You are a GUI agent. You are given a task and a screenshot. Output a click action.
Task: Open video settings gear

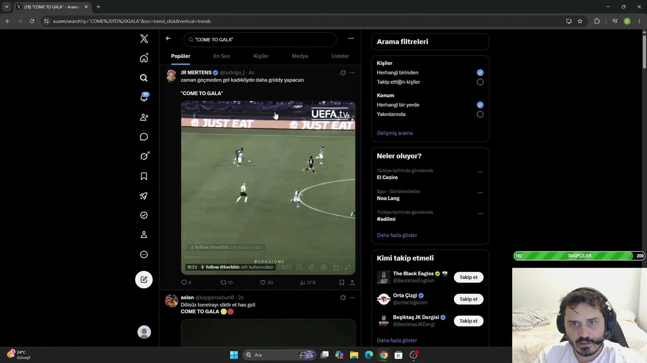tap(323, 267)
